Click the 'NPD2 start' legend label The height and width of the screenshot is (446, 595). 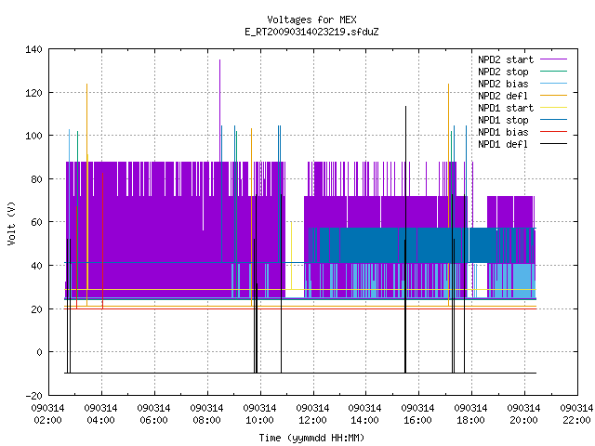(506, 59)
